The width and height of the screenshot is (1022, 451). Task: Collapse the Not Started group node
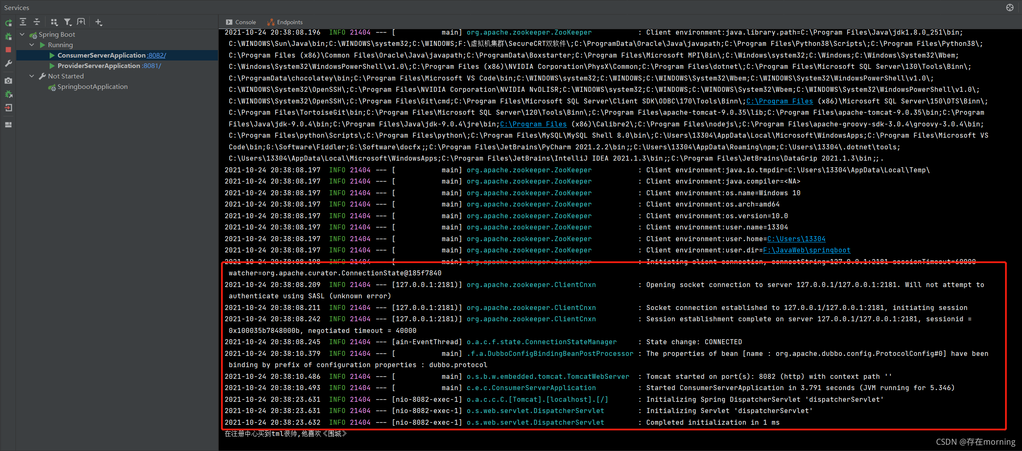[32, 76]
